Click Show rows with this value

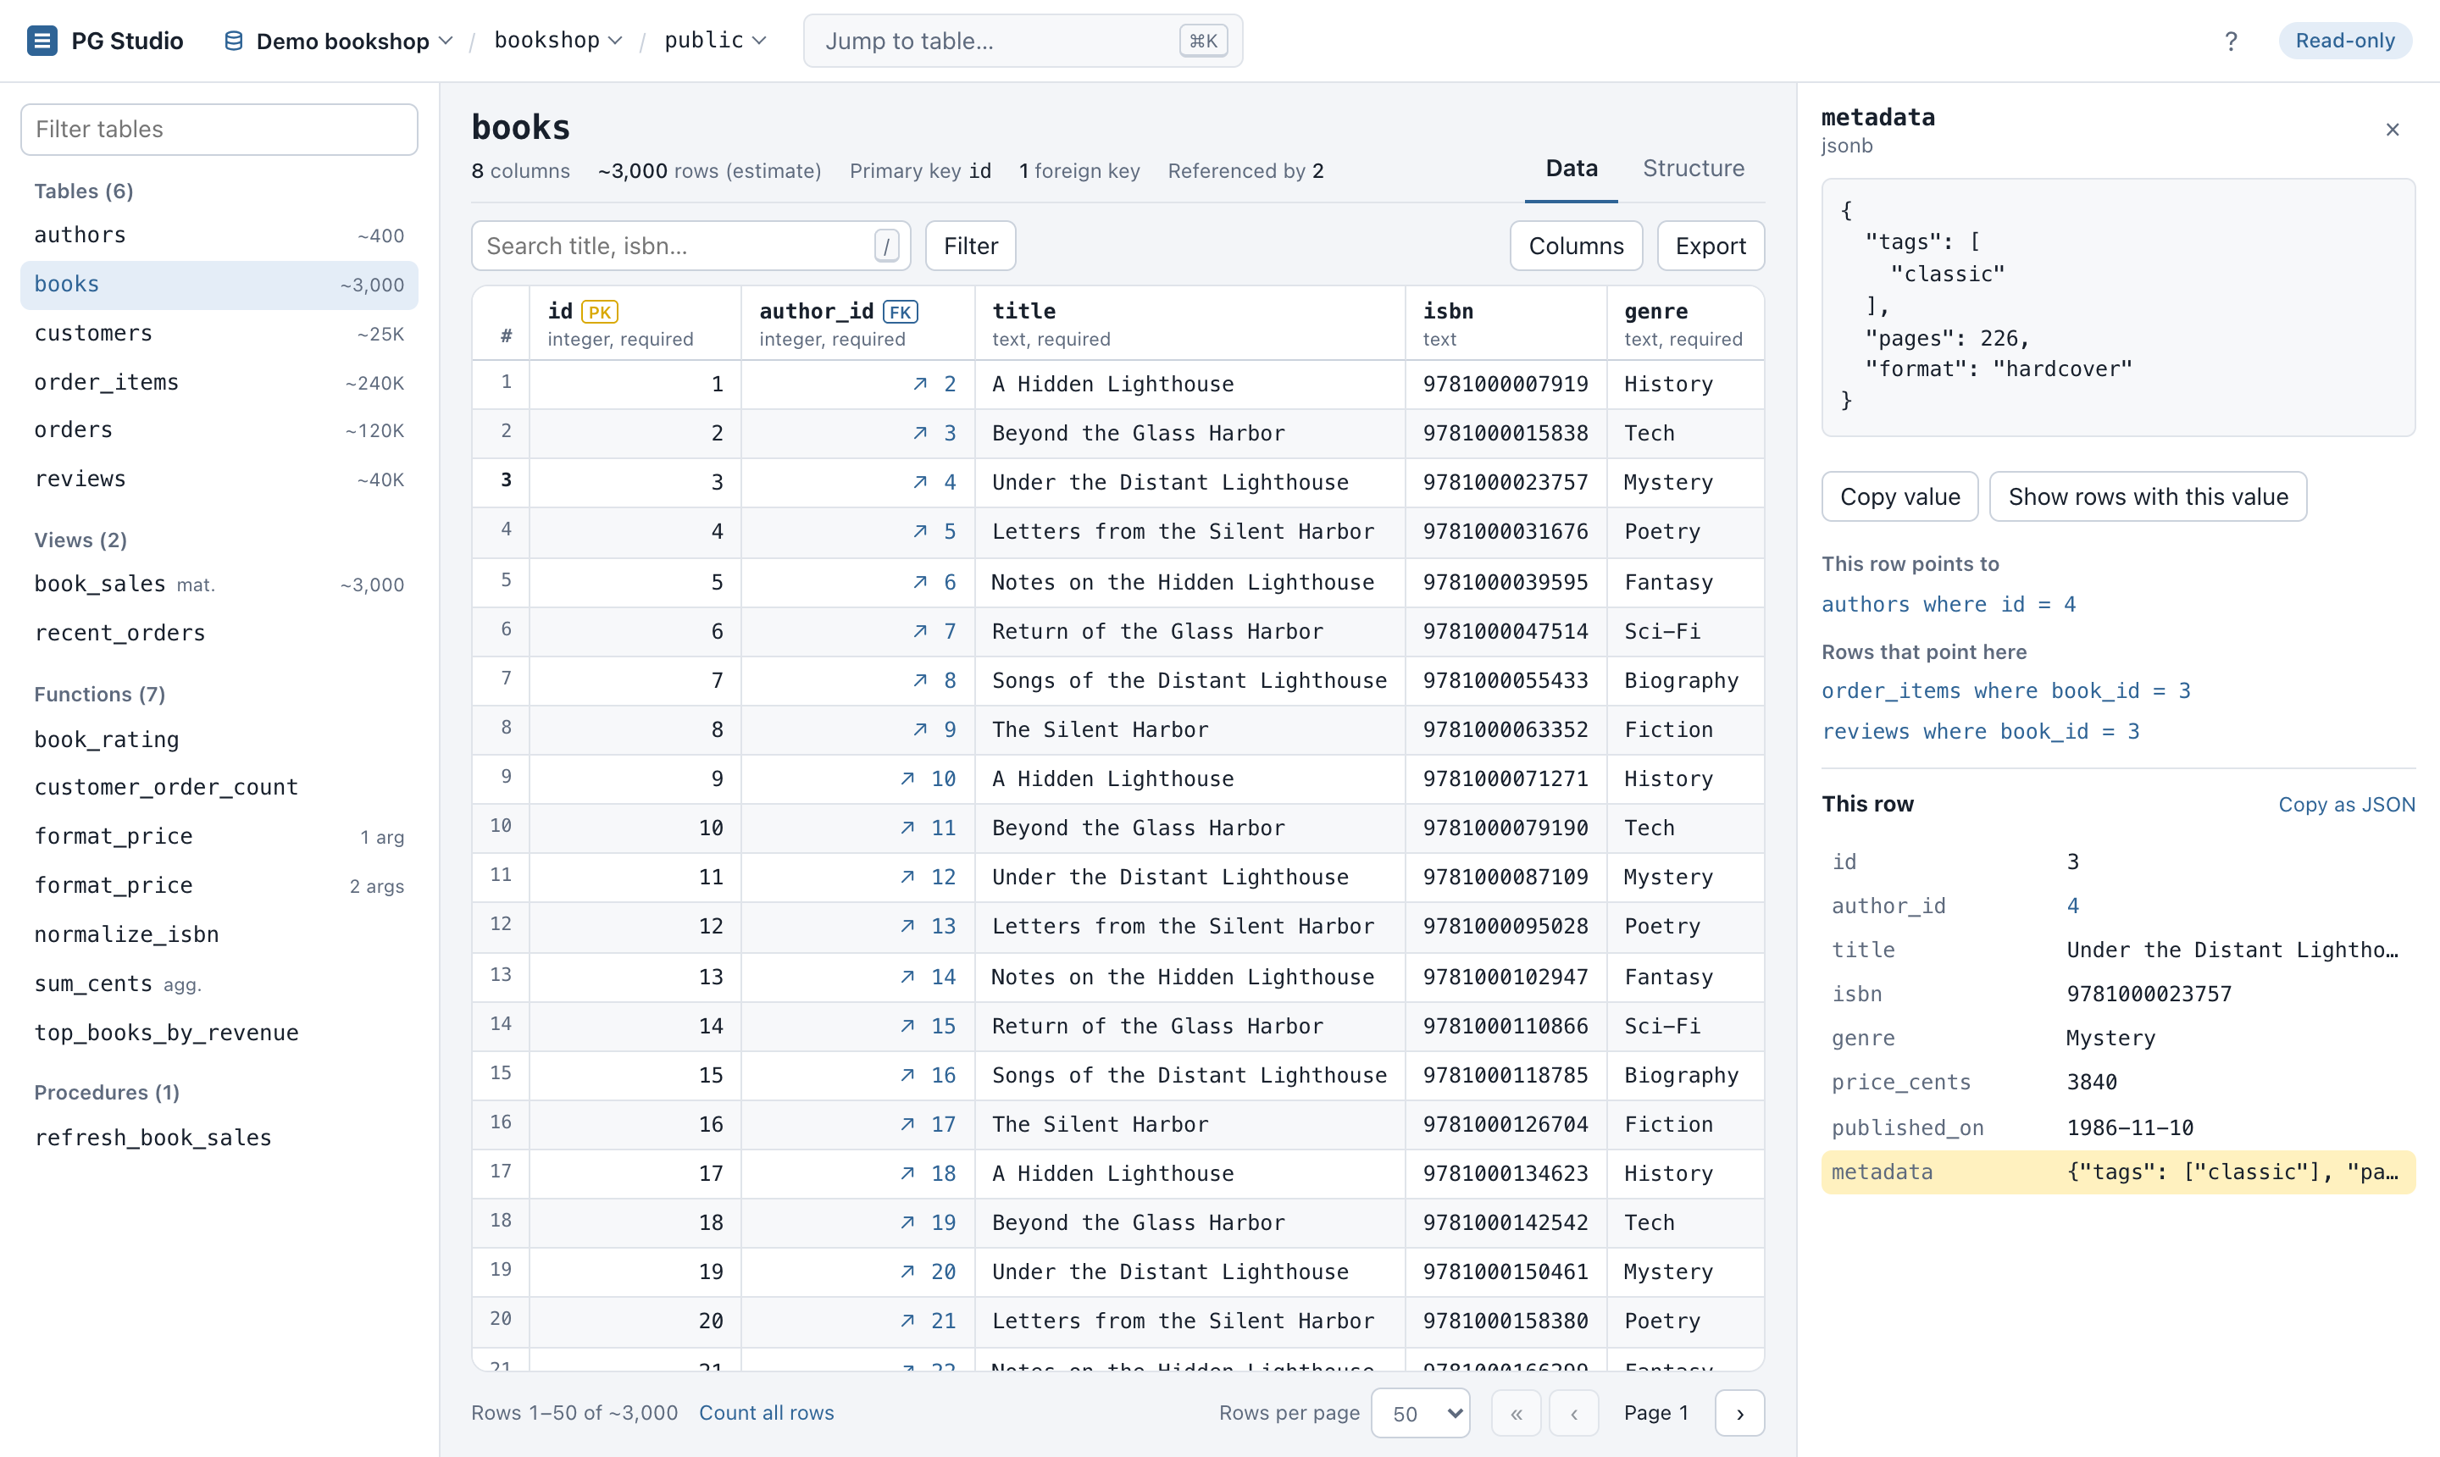click(2148, 496)
